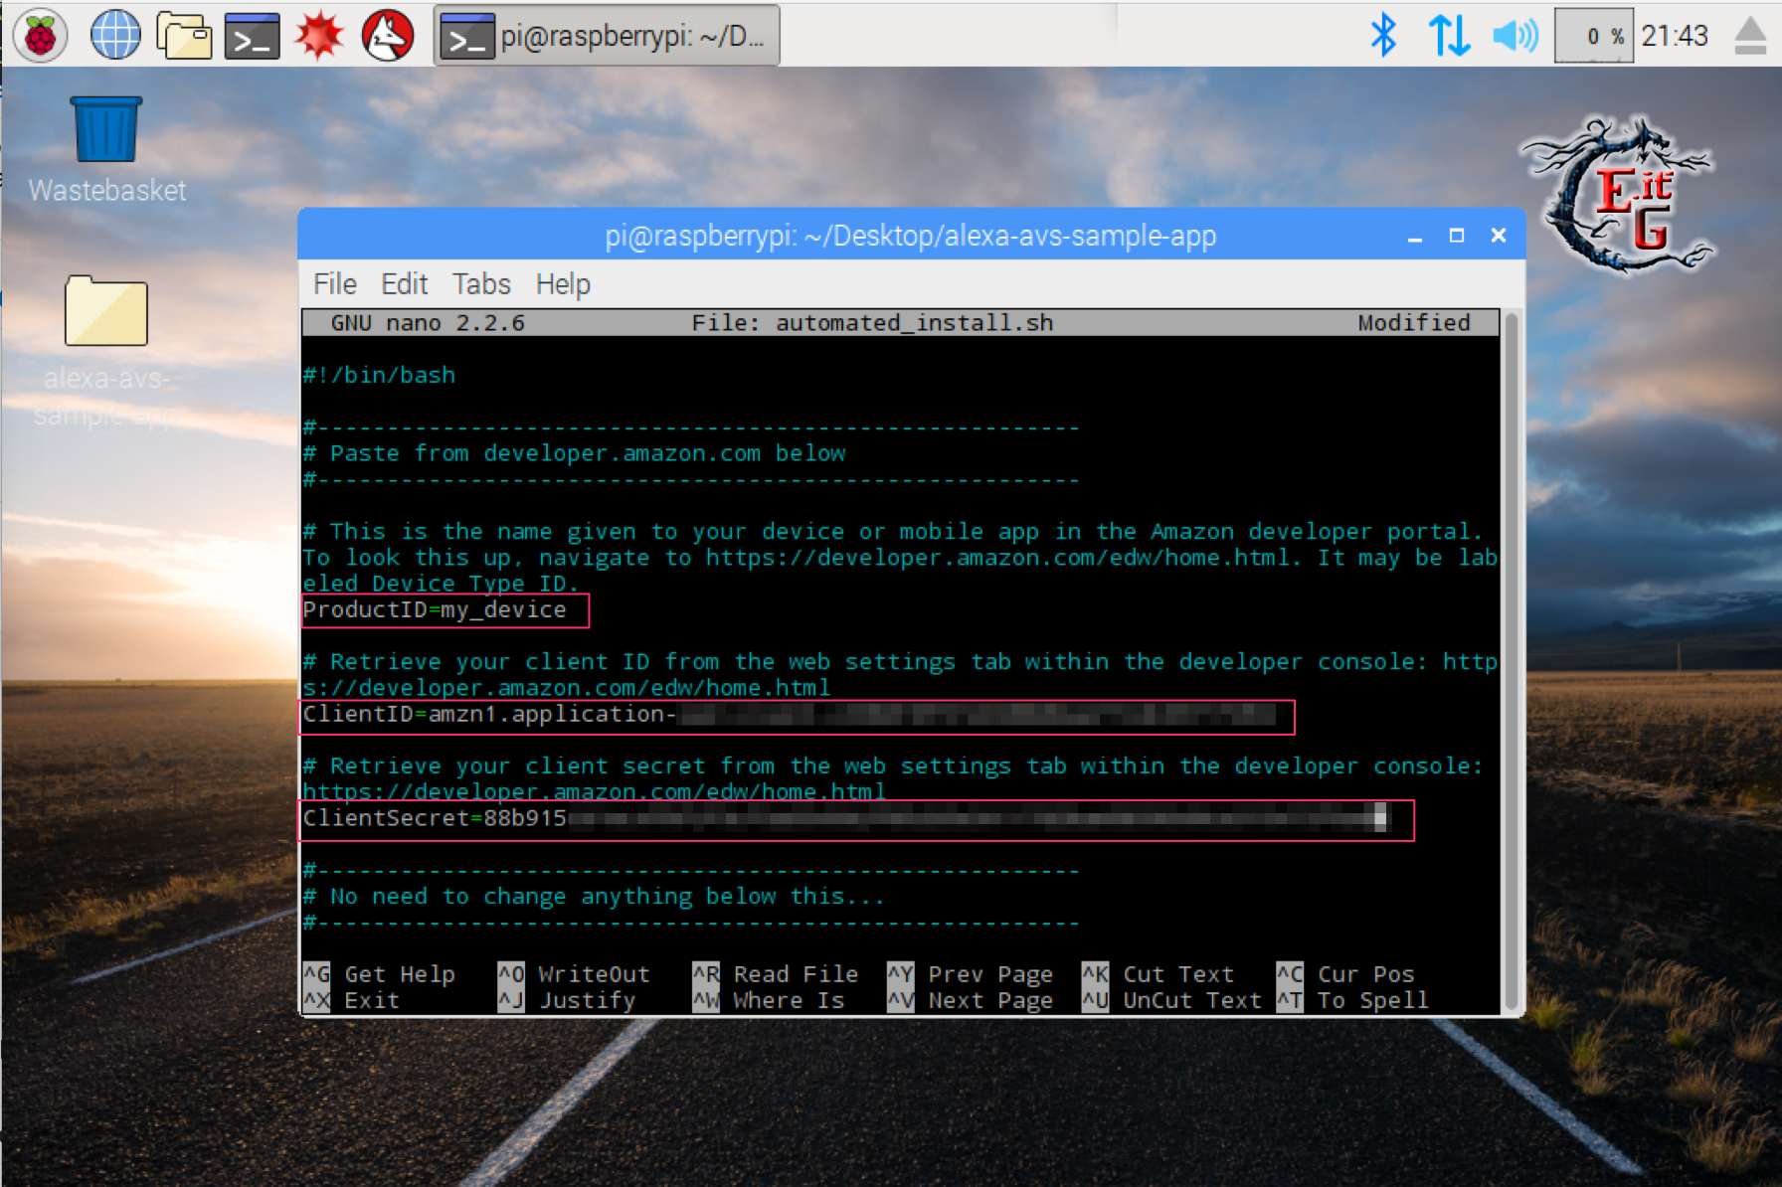
Task: Click '^R Read File' nano shortcut
Action: (776, 974)
